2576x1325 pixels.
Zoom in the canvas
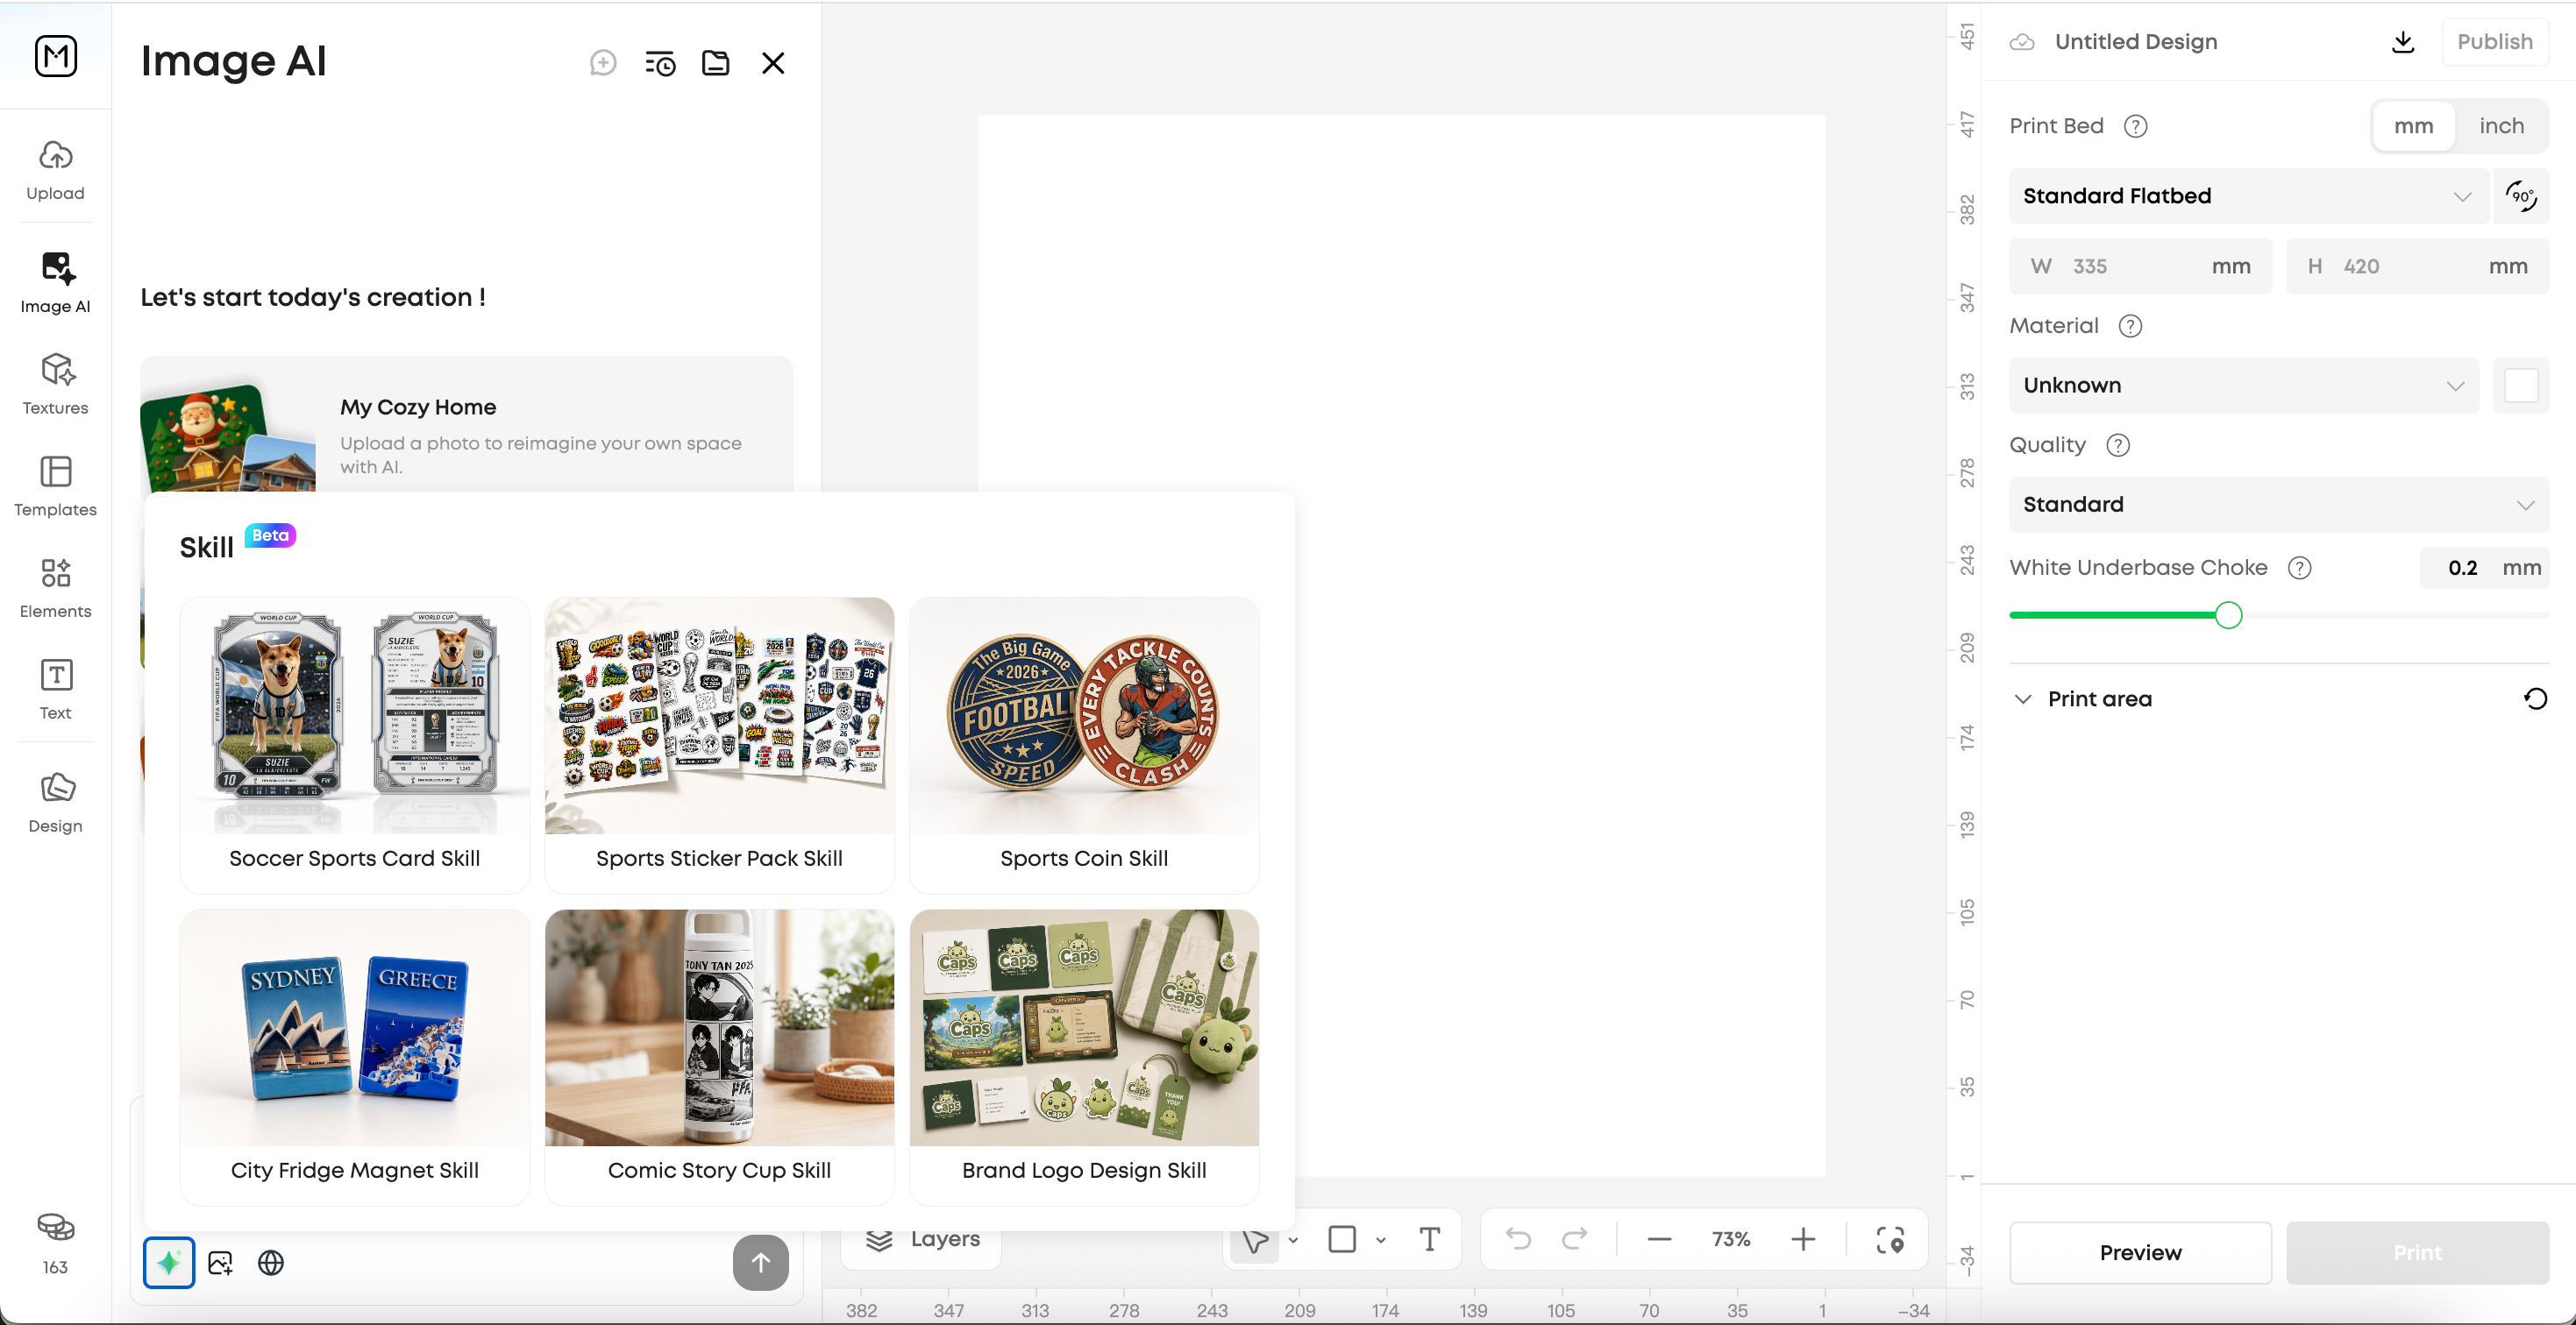[1803, 1239]
